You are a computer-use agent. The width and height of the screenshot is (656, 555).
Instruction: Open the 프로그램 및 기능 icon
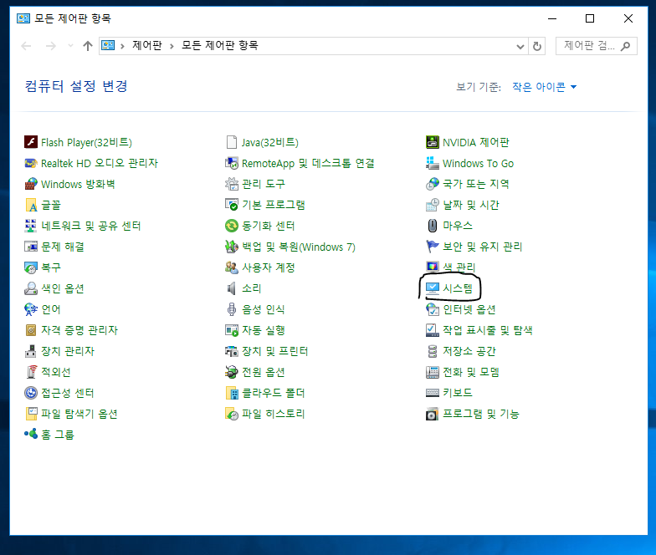pyautogui.click(x=432, y=414)
